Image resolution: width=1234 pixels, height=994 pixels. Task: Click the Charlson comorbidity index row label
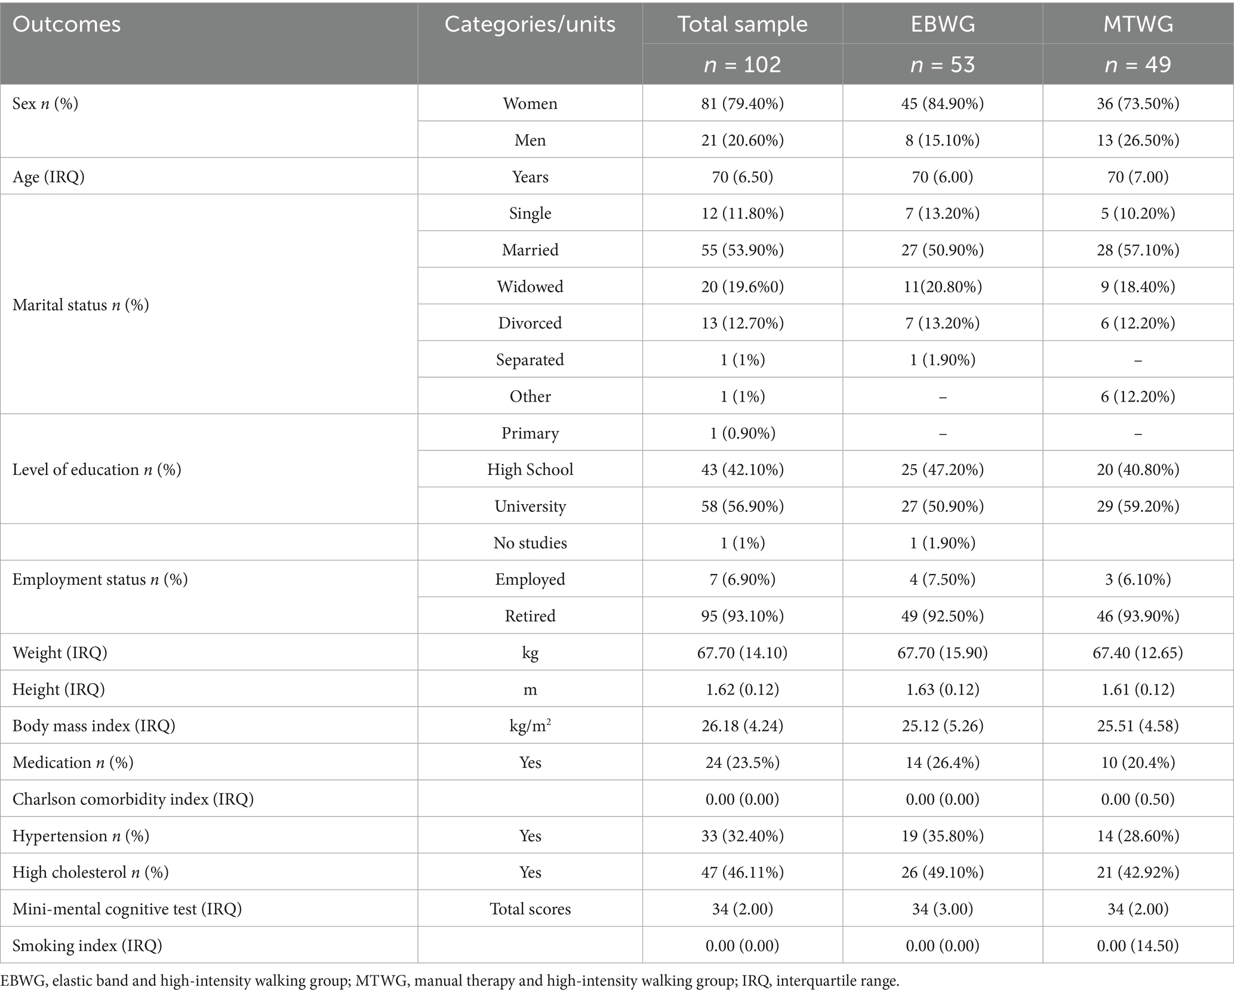(133, 799)
